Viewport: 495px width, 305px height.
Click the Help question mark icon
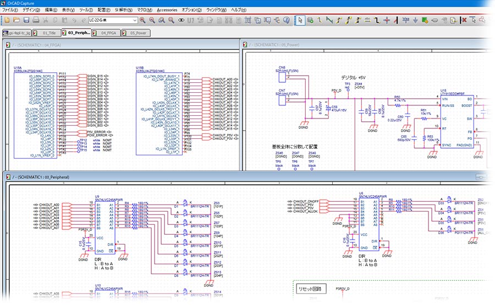point(286,20)
